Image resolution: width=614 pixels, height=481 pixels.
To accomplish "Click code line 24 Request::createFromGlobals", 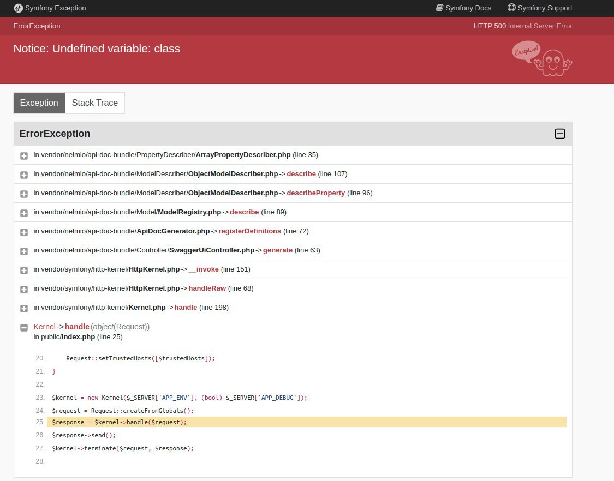I will (123, 411).
